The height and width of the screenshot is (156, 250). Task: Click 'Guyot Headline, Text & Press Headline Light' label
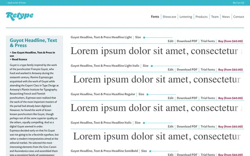click(x=101, y=37)
